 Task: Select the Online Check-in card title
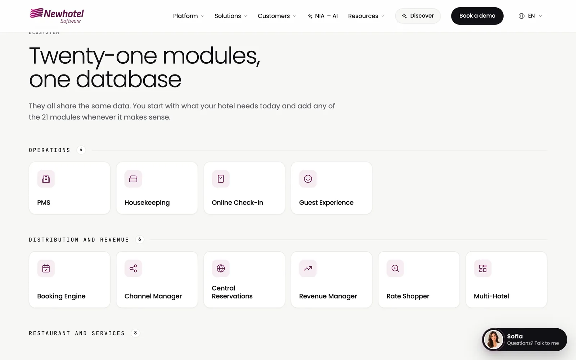click(x=238, y=203)
